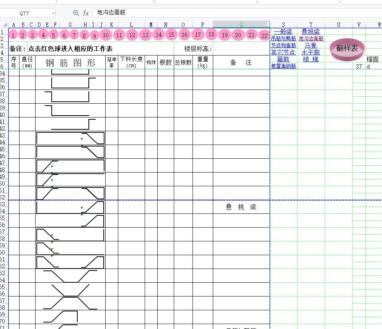The width and height of the screenshot is (382, 329).
Task: Follow the 节点构造筋 link
Action: [283, 46]
